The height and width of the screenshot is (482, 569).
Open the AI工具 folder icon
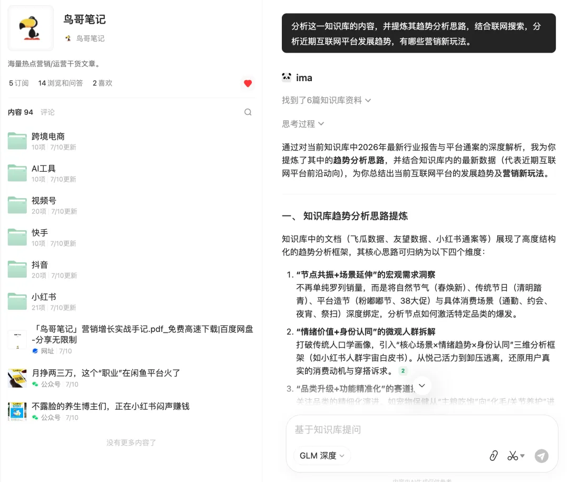17,173
